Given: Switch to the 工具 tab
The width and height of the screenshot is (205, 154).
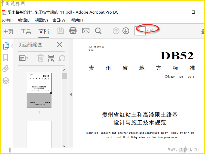Looking at the screenshot, I should coord(26,31).
